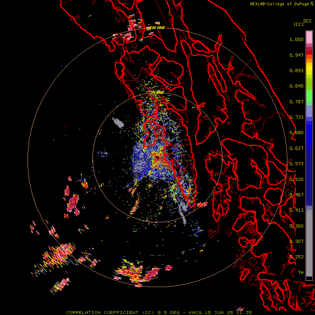
Task: Click the 0.787 scale value
Action: coord(296,101)
